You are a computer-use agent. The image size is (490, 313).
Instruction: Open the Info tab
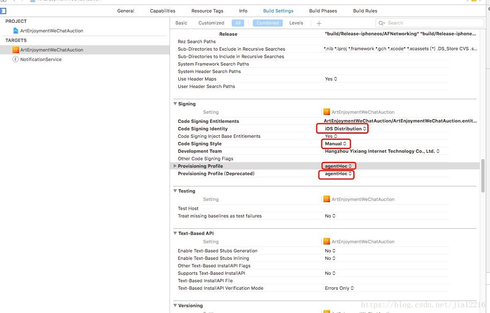click(x=243, y=11)
